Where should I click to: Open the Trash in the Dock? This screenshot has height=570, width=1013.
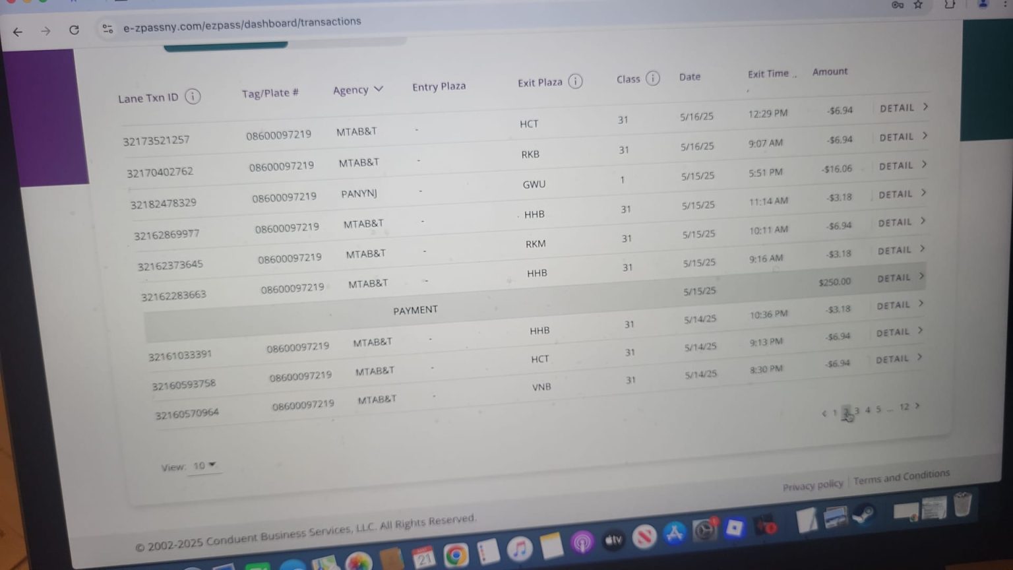click(963, 504)
